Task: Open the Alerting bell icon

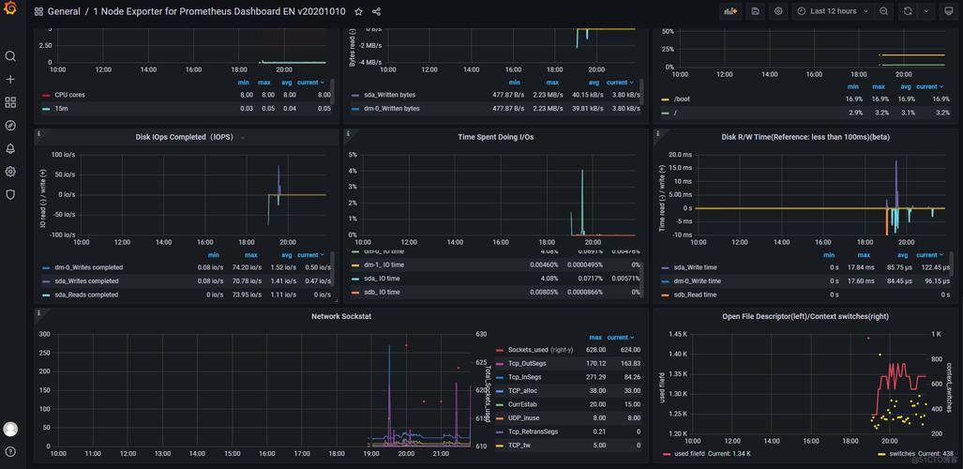Action: [x=10, y=148]
